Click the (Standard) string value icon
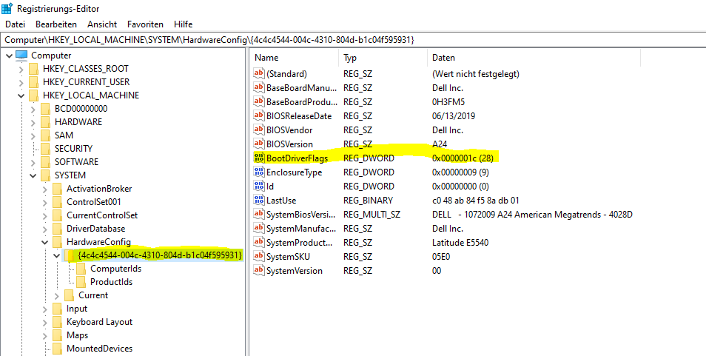 point(259,73)
